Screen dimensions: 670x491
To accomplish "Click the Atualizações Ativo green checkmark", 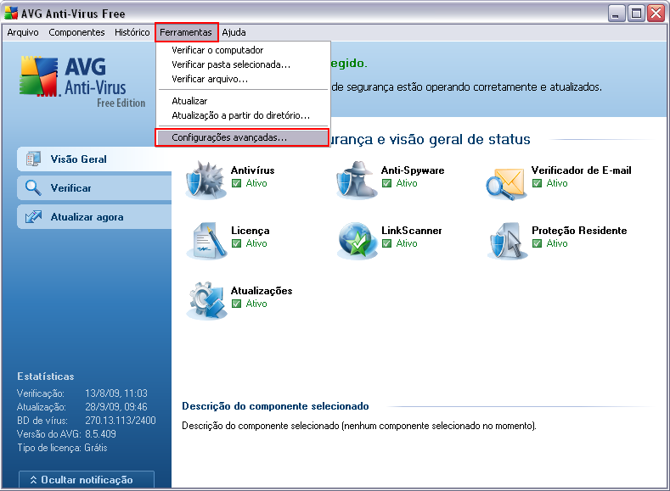I will tap(236, 304).
